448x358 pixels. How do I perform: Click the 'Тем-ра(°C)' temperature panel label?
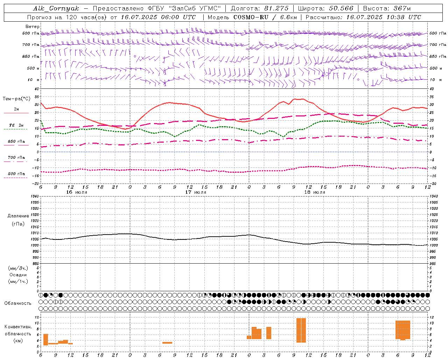coord(16,99)
